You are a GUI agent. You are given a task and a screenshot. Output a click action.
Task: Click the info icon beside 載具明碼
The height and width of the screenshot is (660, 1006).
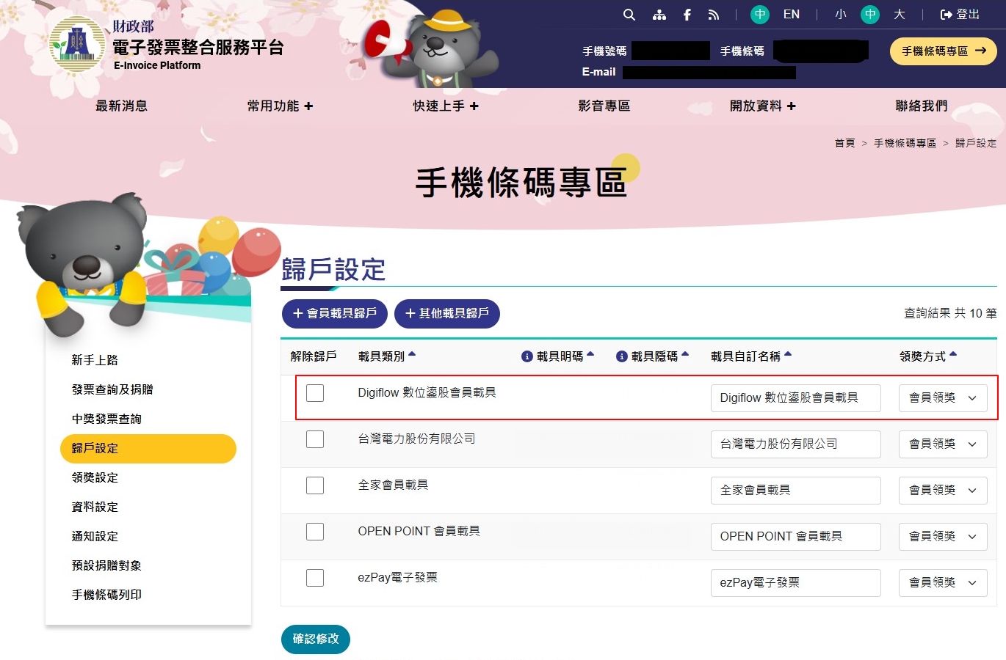click(x=526, y=356)
